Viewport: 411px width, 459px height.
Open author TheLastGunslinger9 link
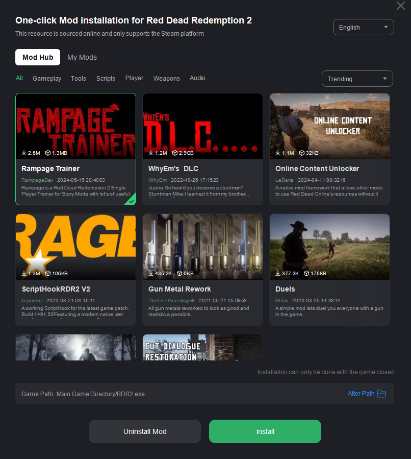171,301
